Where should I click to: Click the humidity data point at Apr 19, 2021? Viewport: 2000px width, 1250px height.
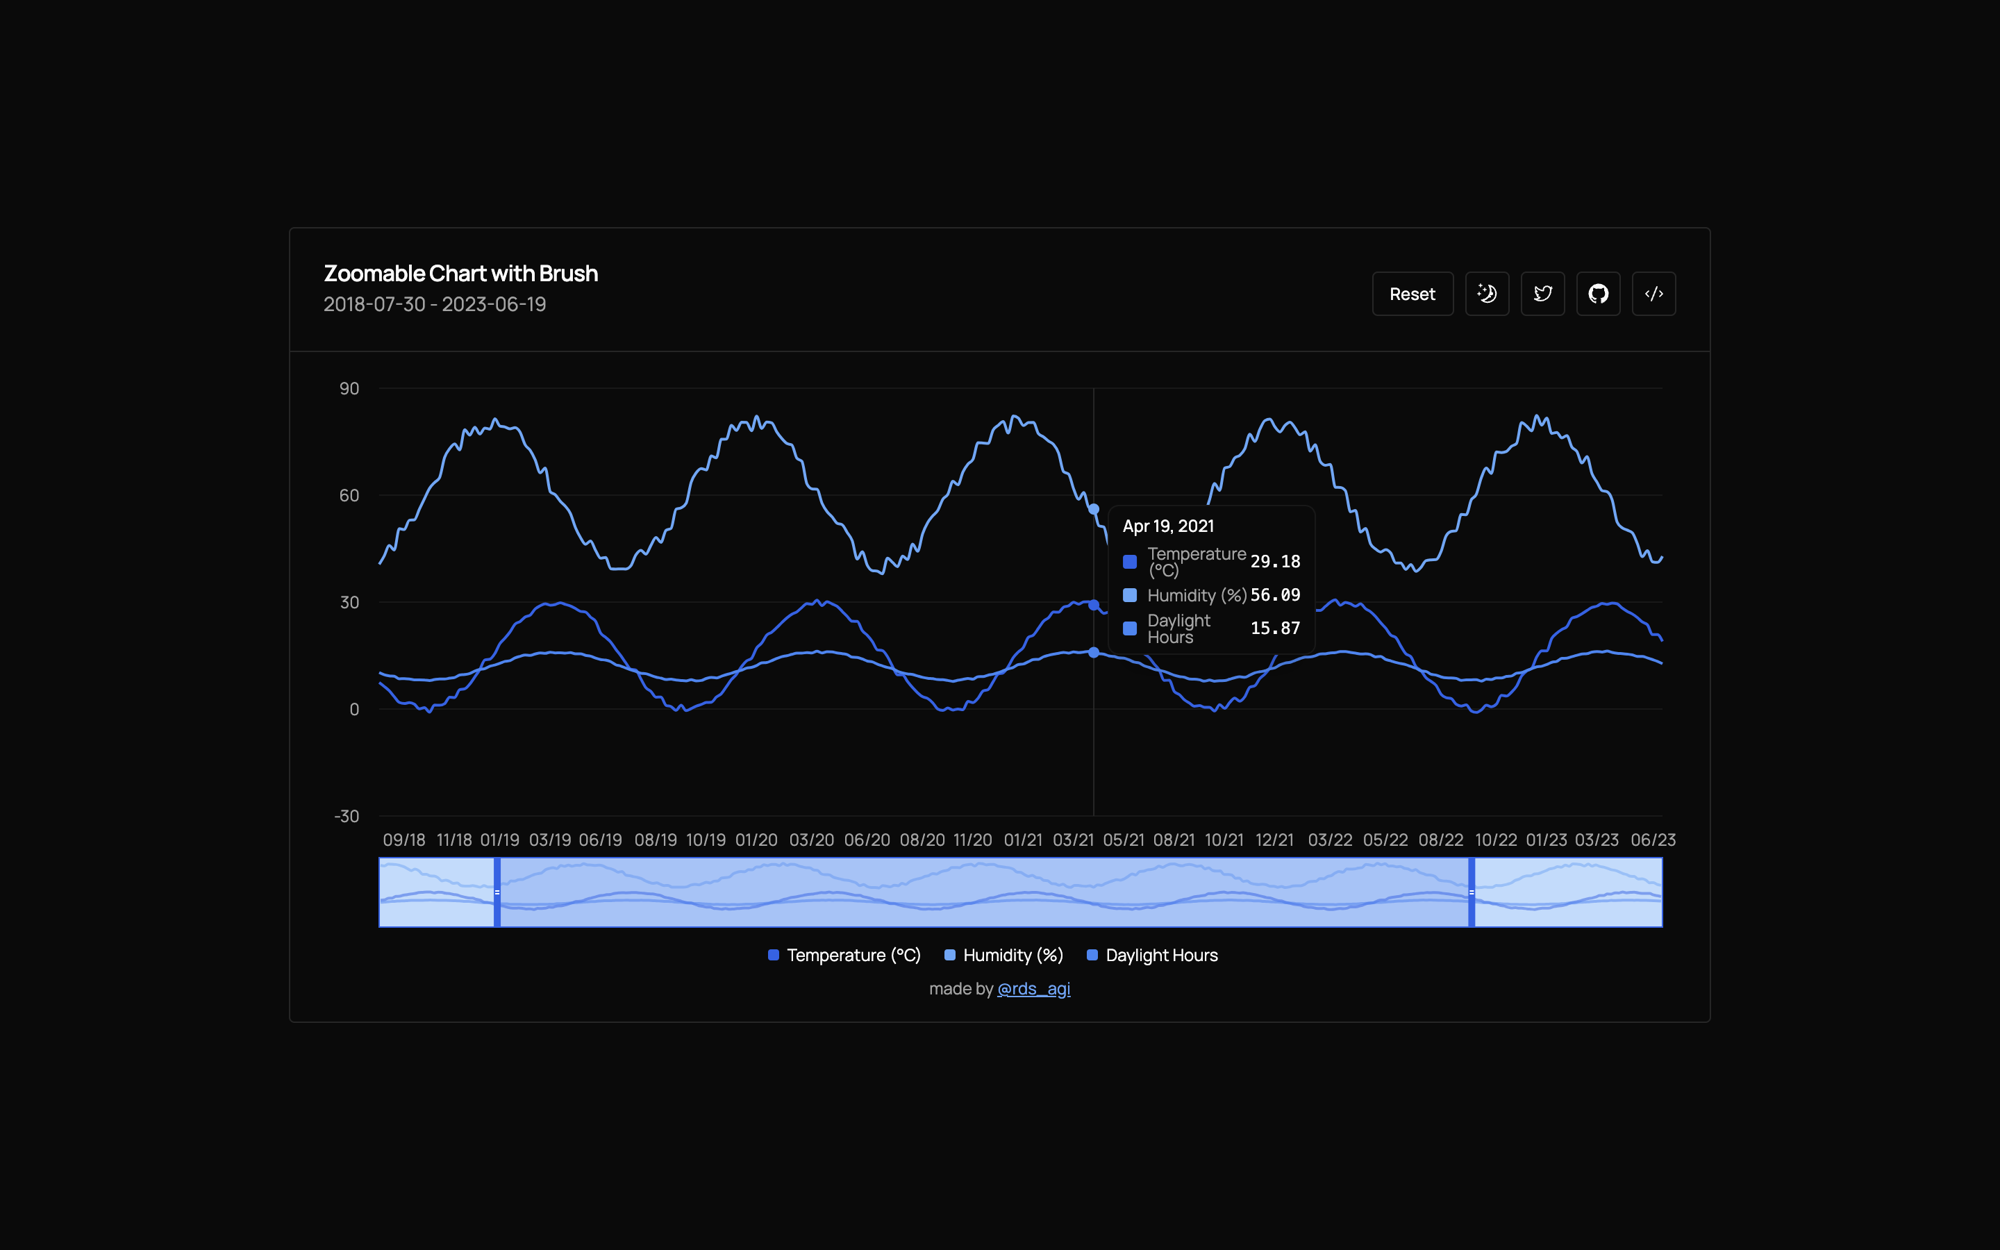pos(1093,509)
